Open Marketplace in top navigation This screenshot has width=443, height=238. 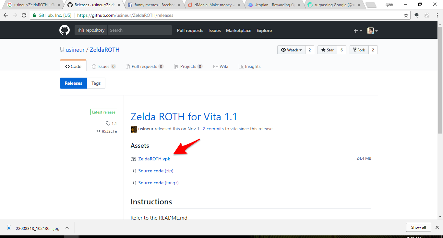pyautogui.click(x=238, y=30)
